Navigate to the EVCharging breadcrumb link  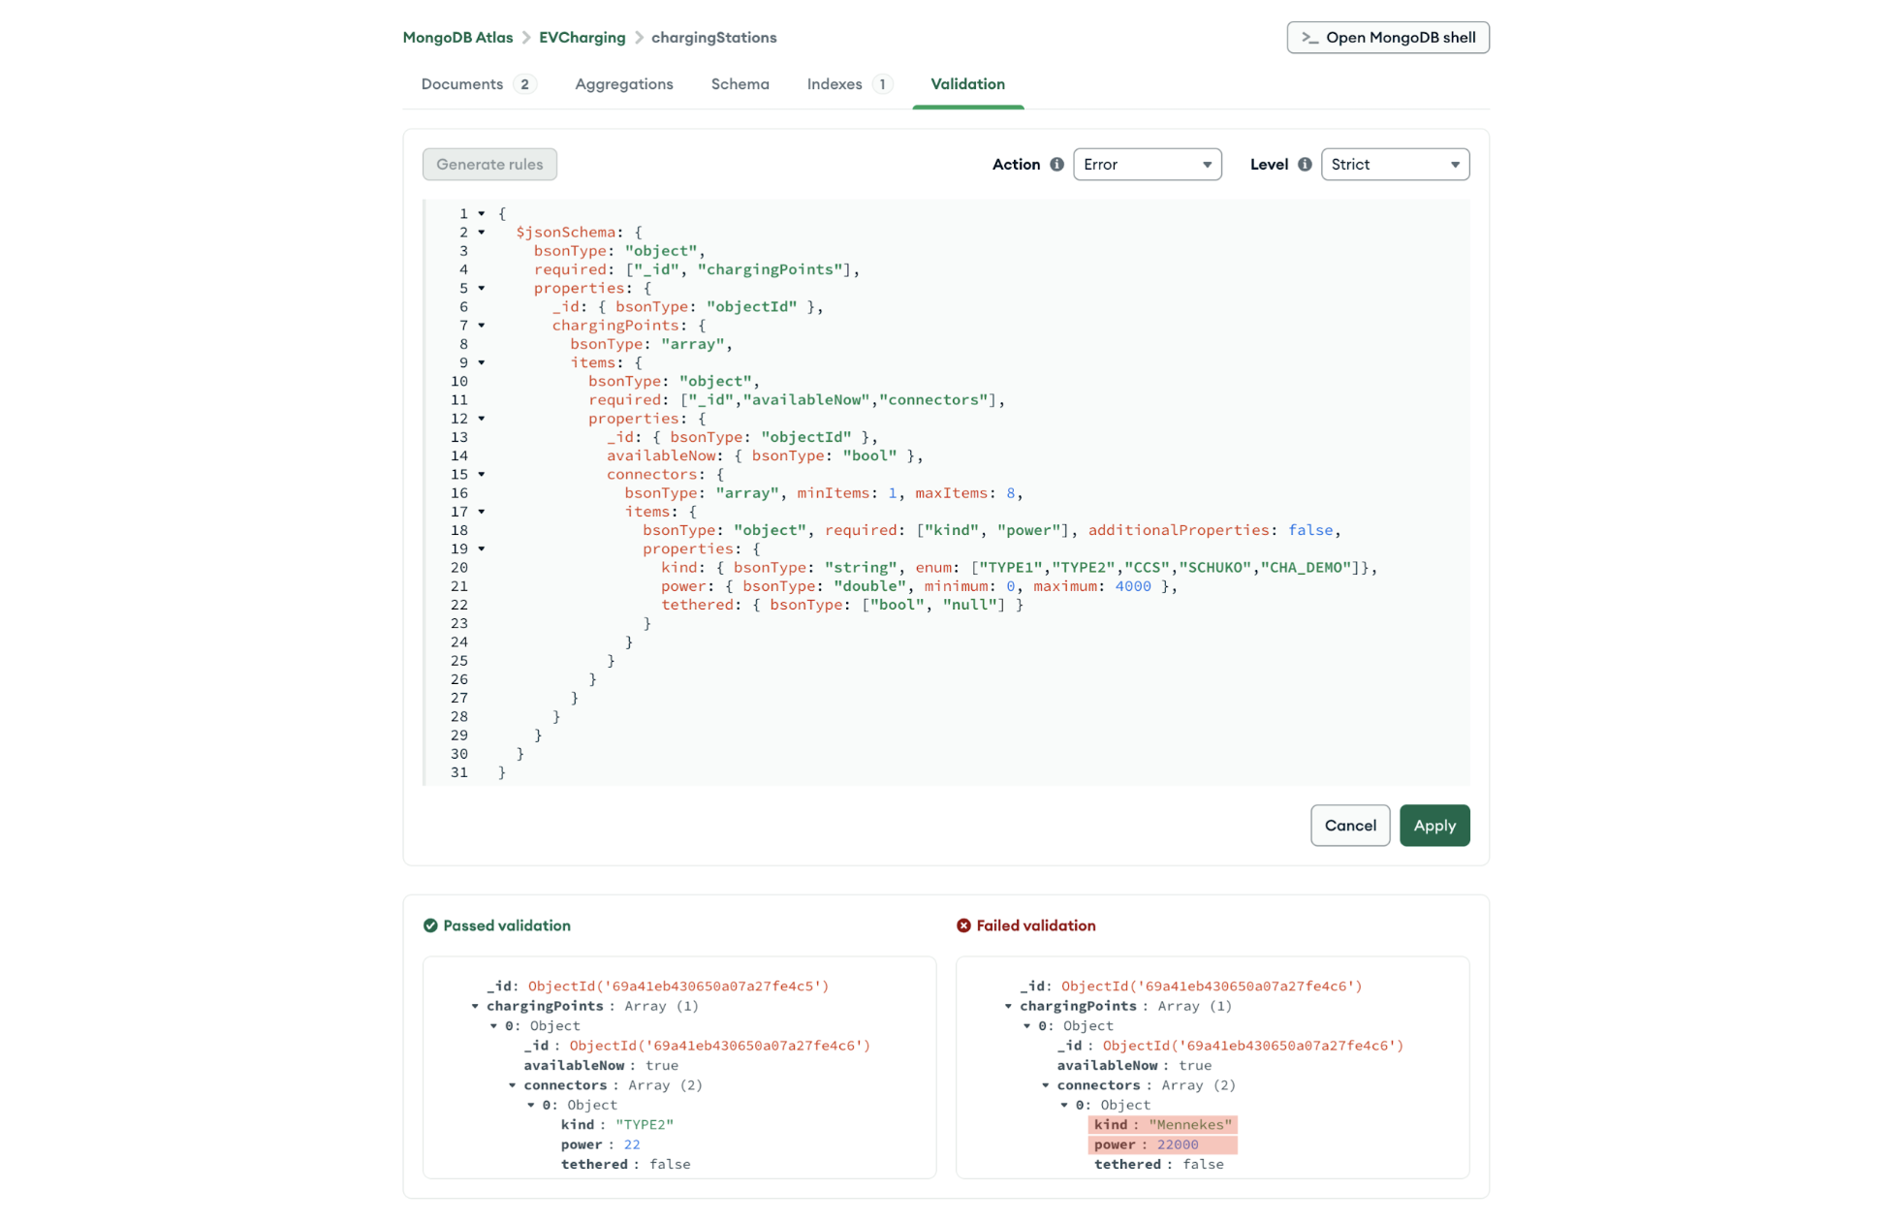pos(583,37)
